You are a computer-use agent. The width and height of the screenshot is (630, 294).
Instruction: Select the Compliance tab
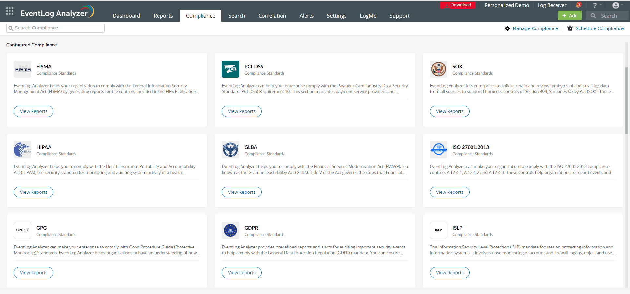[200, 16]
